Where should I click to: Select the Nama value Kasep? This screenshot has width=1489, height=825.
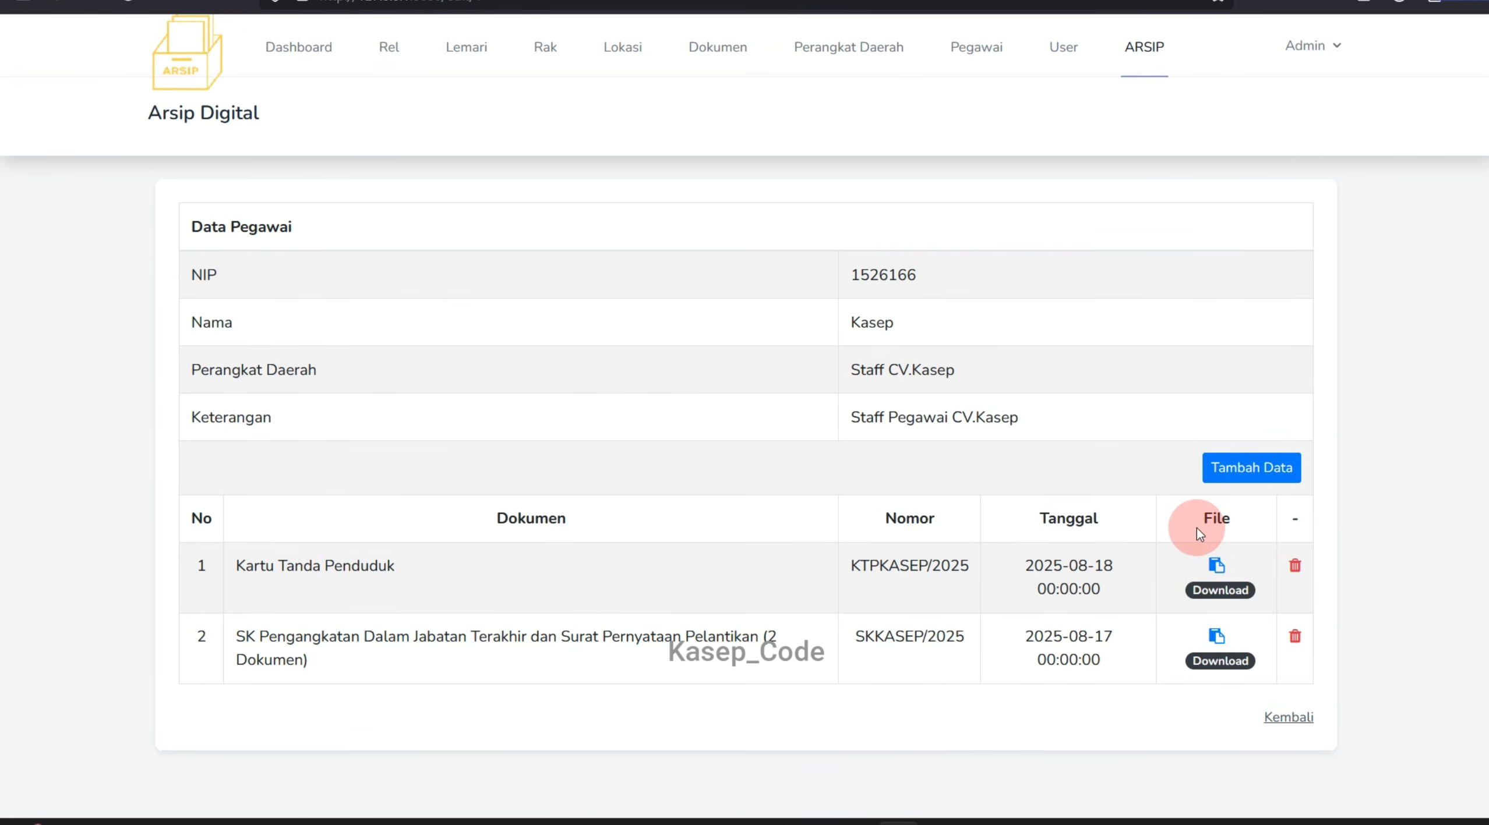[871, 323]
